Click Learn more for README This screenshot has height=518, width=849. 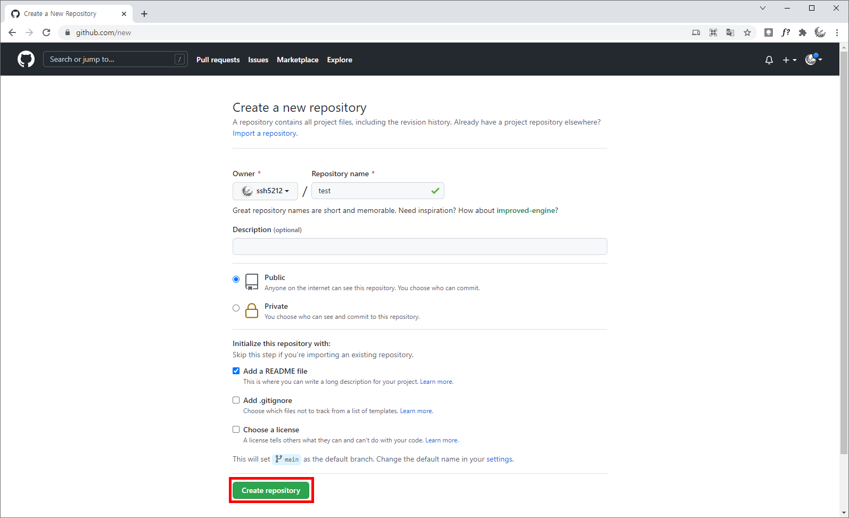click(436, 382)
